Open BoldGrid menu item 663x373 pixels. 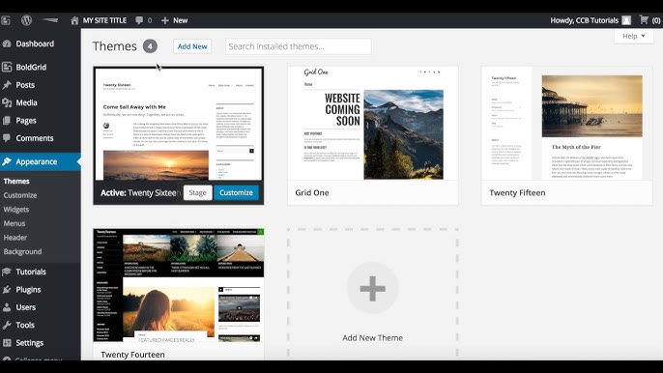31,67
